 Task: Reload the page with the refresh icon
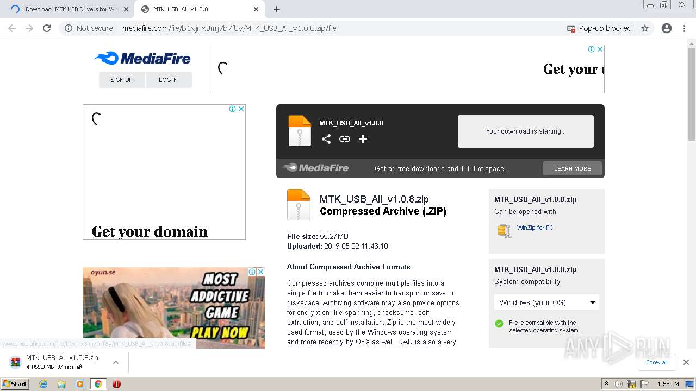(x=47, y=28)
